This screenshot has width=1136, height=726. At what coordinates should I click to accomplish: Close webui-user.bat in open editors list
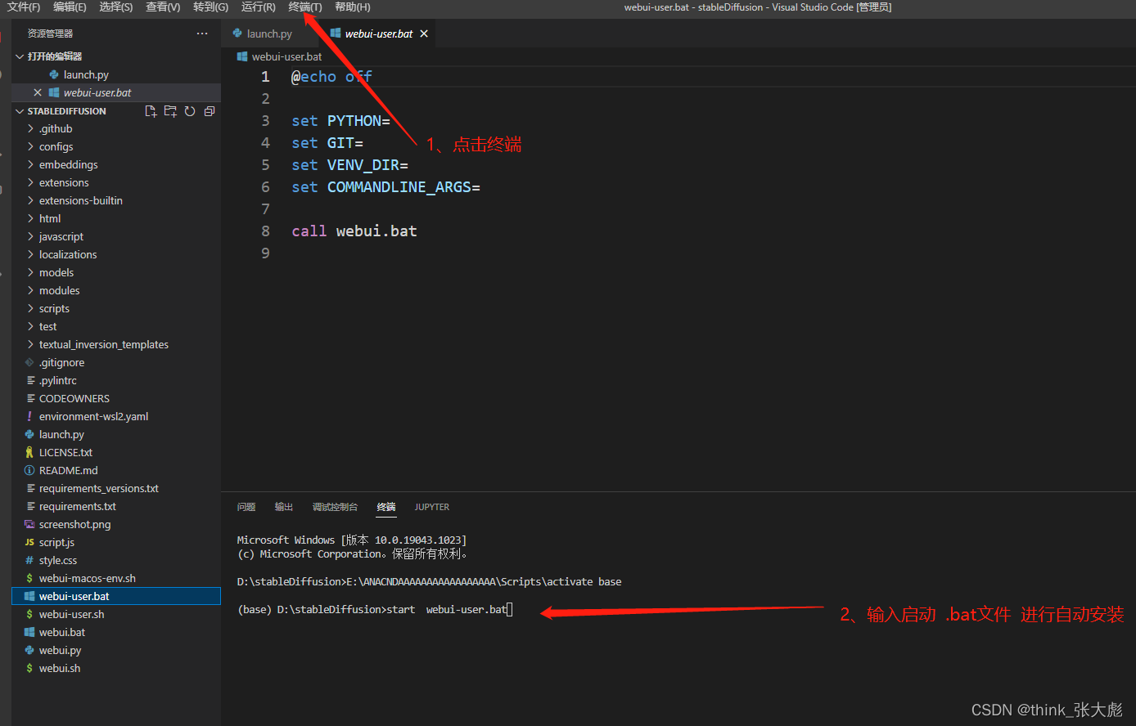[x=38, y=92]
